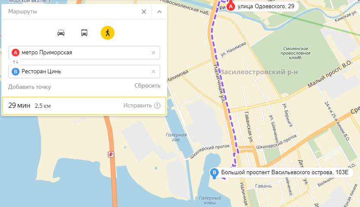Click the red ruble toll sign icon
360x207 pixels.
click(111, 154)
